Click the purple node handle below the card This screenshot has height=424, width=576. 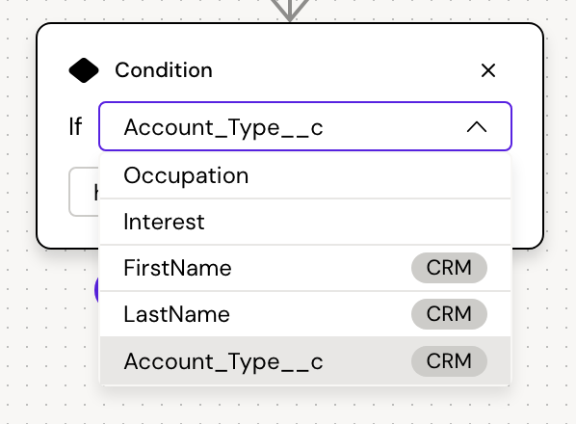(x=97, y=289)
